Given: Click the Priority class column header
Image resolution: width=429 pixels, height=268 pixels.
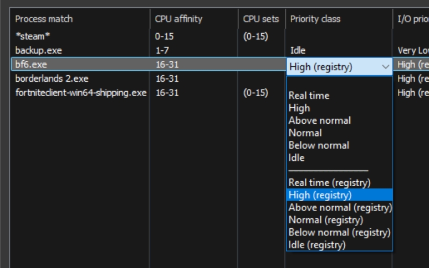Looking at the screenshot, I should click(x=315, y=19).
